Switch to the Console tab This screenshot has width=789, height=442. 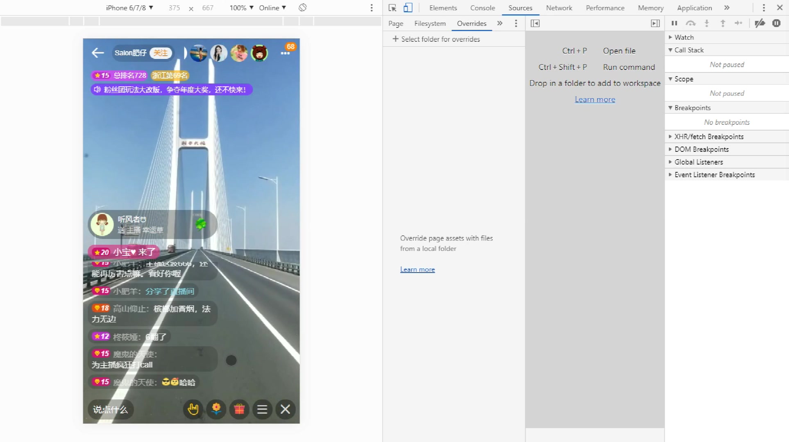[x=481, y=8]
